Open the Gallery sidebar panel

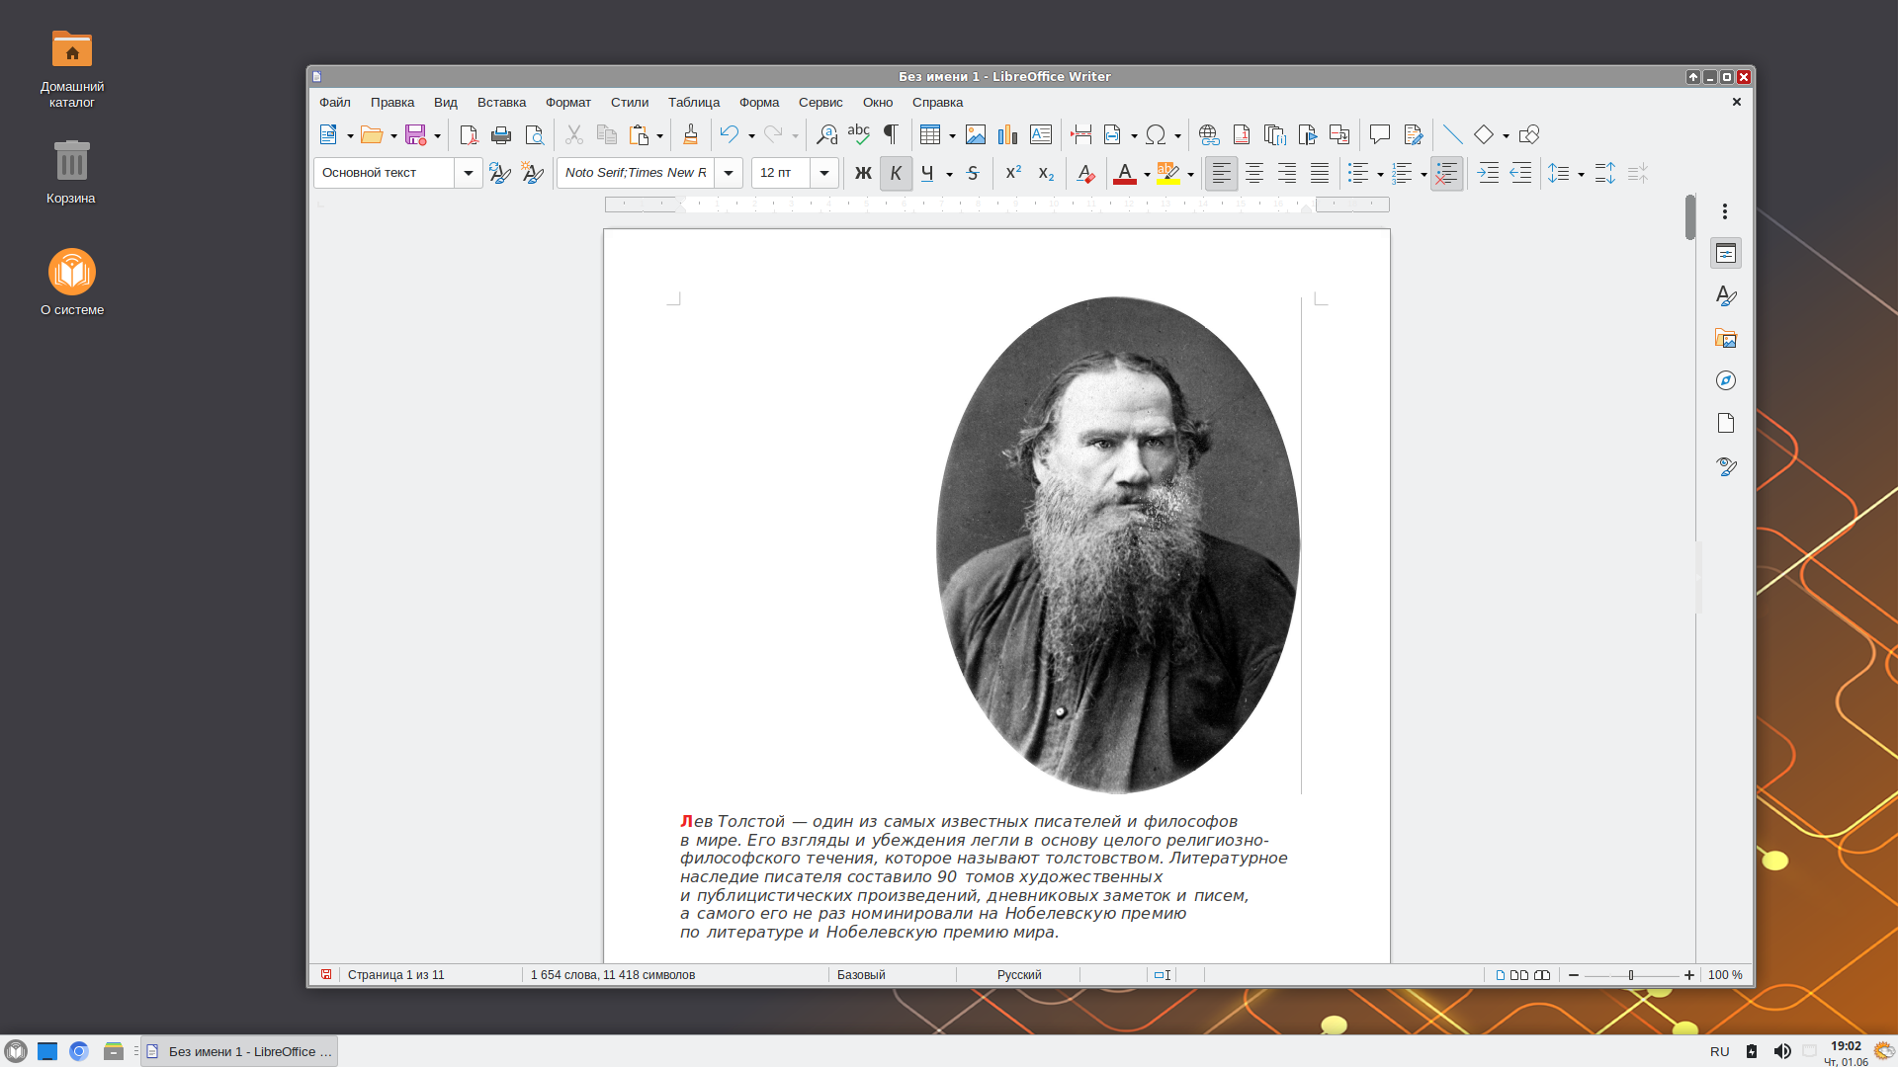tap(1726, 339)
